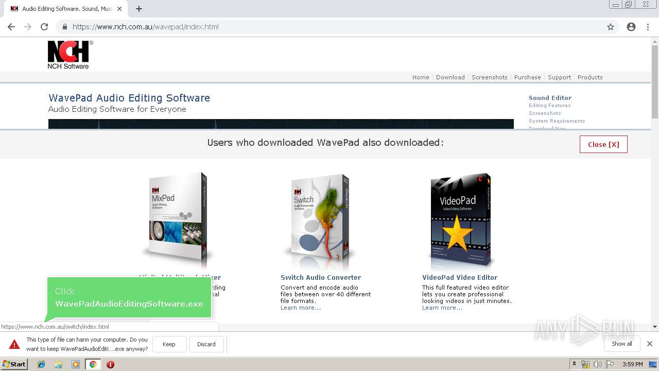Click the NCH Software logo

click(x=70, y=55)
